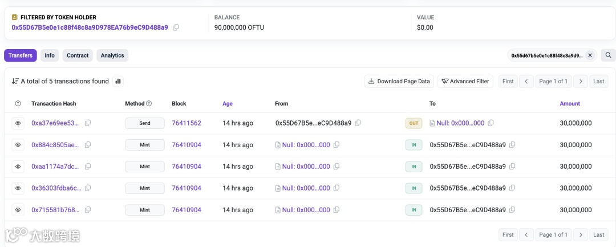Click previous page arrow in top pagination
Image resolution: width=616 pixels, height=247 pixels.
[526, 81]
